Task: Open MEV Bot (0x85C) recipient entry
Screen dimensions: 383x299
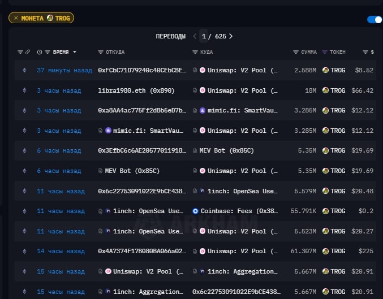Action: (227, 150)
